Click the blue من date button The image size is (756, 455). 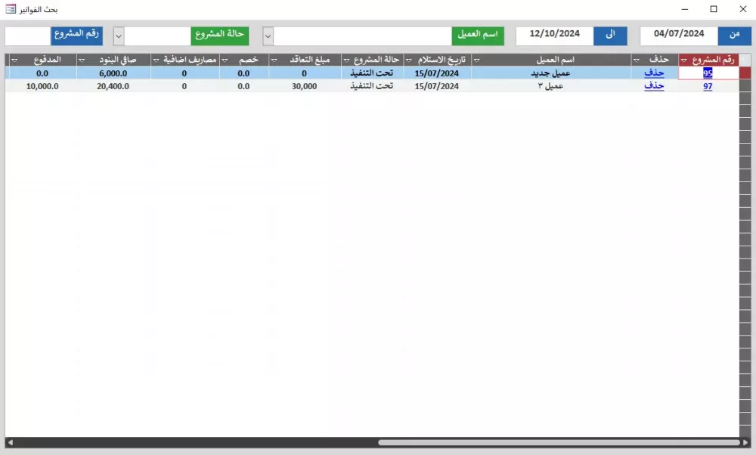click(734, 36)
